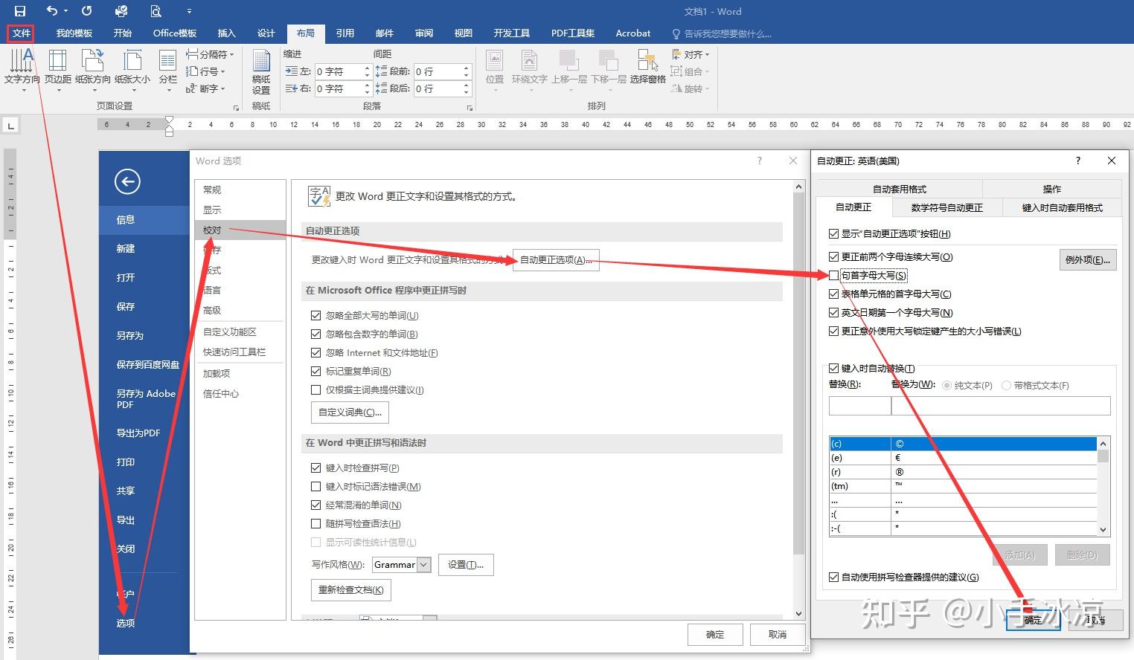The image size is (1134, 660).
Task: Click the 下移一层 send backward icon
Action: (609, 71)
